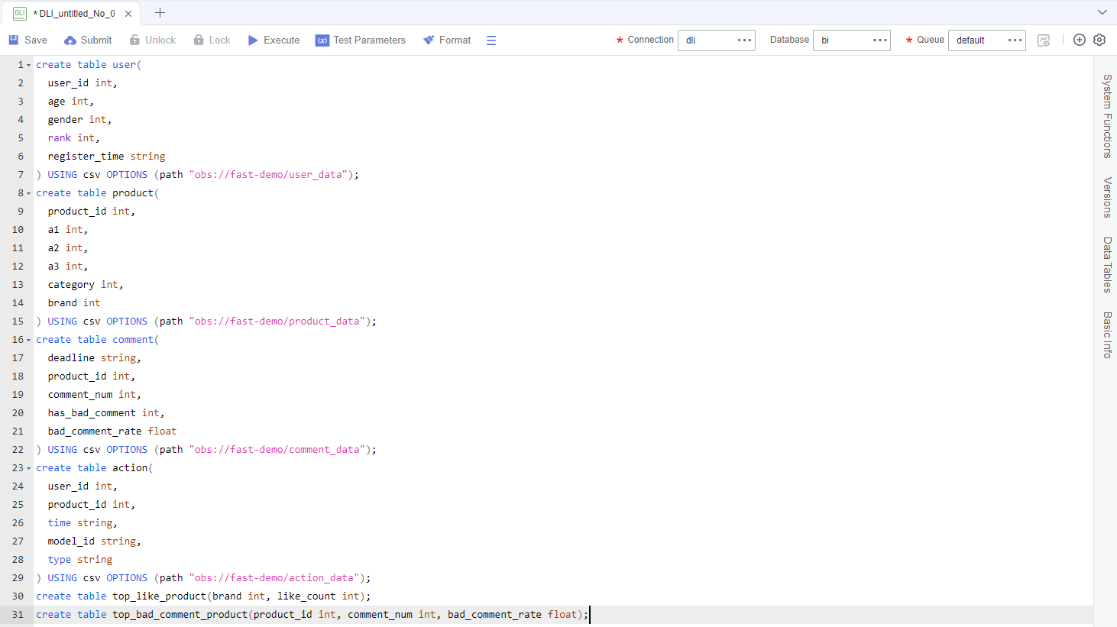Submit the script using the cloud upload icon
Viewport: 1117px width, 627px height.
point(70,40)
